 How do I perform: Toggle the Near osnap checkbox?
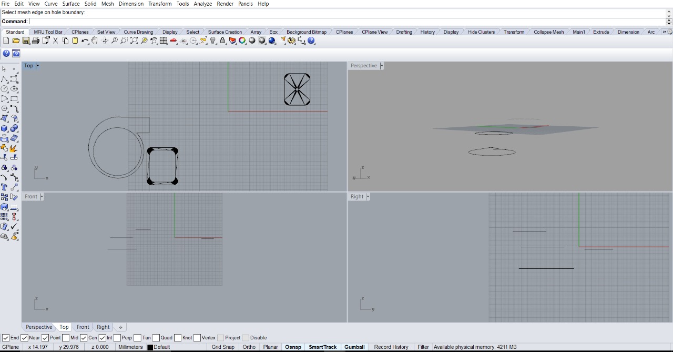click(24, 338)
